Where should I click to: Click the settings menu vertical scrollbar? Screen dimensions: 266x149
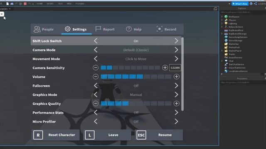[182, 74]
